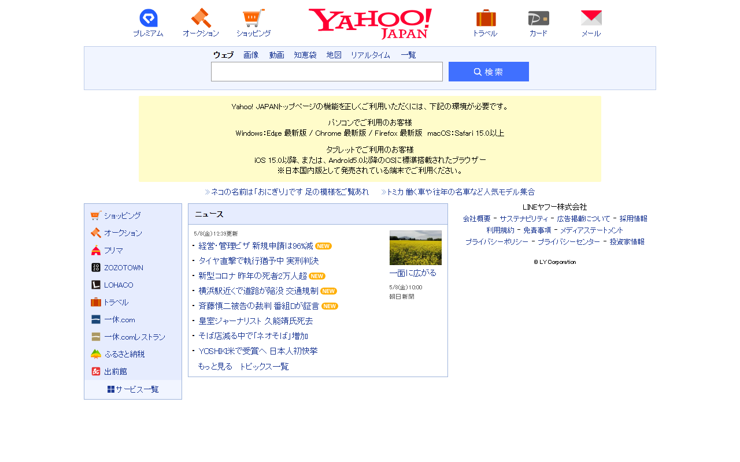Click the sidebar Travel suitcase icon
The width and height of the screenshot is (740, 462).
96,302
